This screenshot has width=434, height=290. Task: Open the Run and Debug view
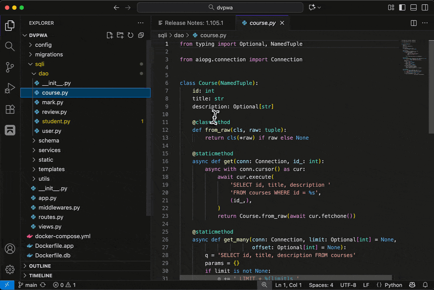coord(10,88)
